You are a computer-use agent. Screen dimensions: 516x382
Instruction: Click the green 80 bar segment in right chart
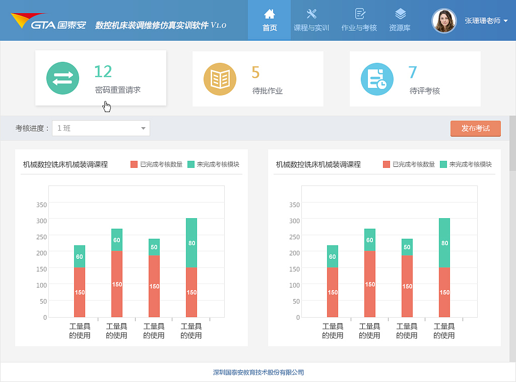pos(444,243)
